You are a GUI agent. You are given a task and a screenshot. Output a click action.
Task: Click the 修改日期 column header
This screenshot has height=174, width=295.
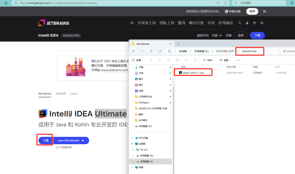pyautogui.click(x=231, y=67)
